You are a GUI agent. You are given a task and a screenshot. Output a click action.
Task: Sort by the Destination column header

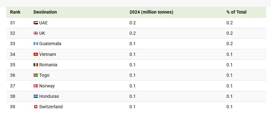coord(45,12)
